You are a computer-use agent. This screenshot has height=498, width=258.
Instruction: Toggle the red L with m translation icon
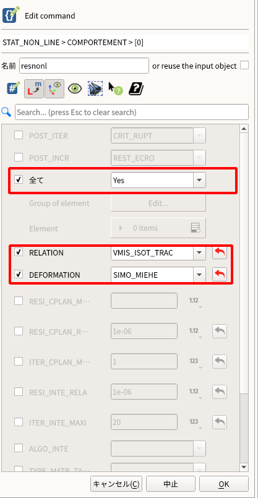coord(34,88)
